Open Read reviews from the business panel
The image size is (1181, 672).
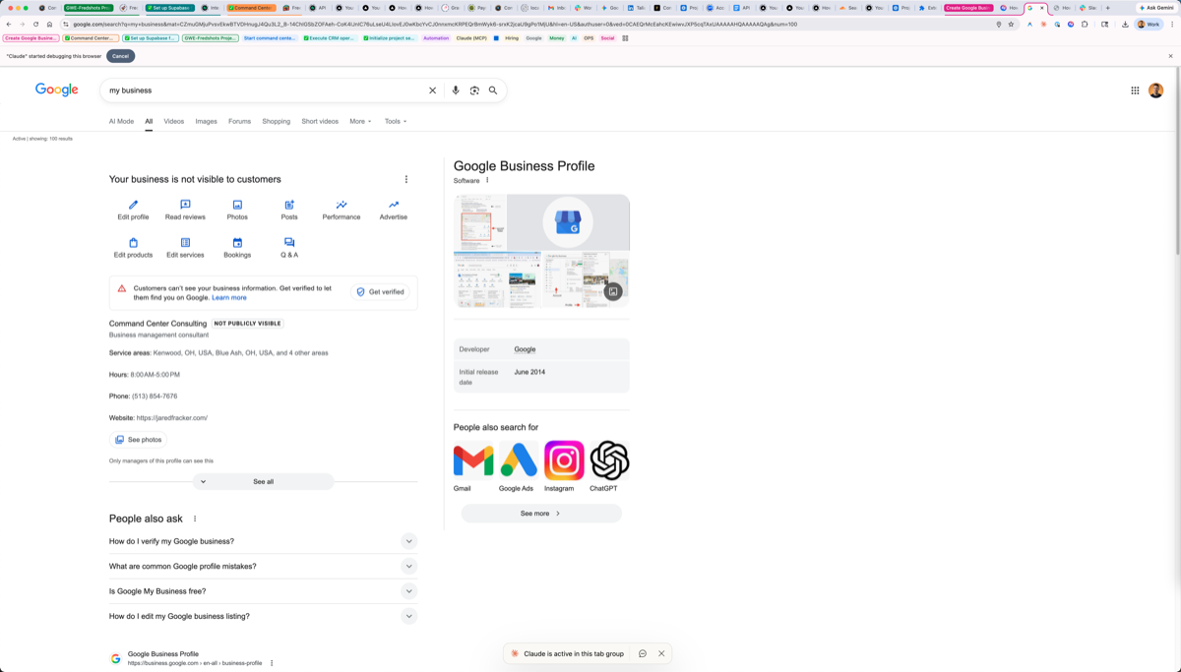click(x=185, y=204)
